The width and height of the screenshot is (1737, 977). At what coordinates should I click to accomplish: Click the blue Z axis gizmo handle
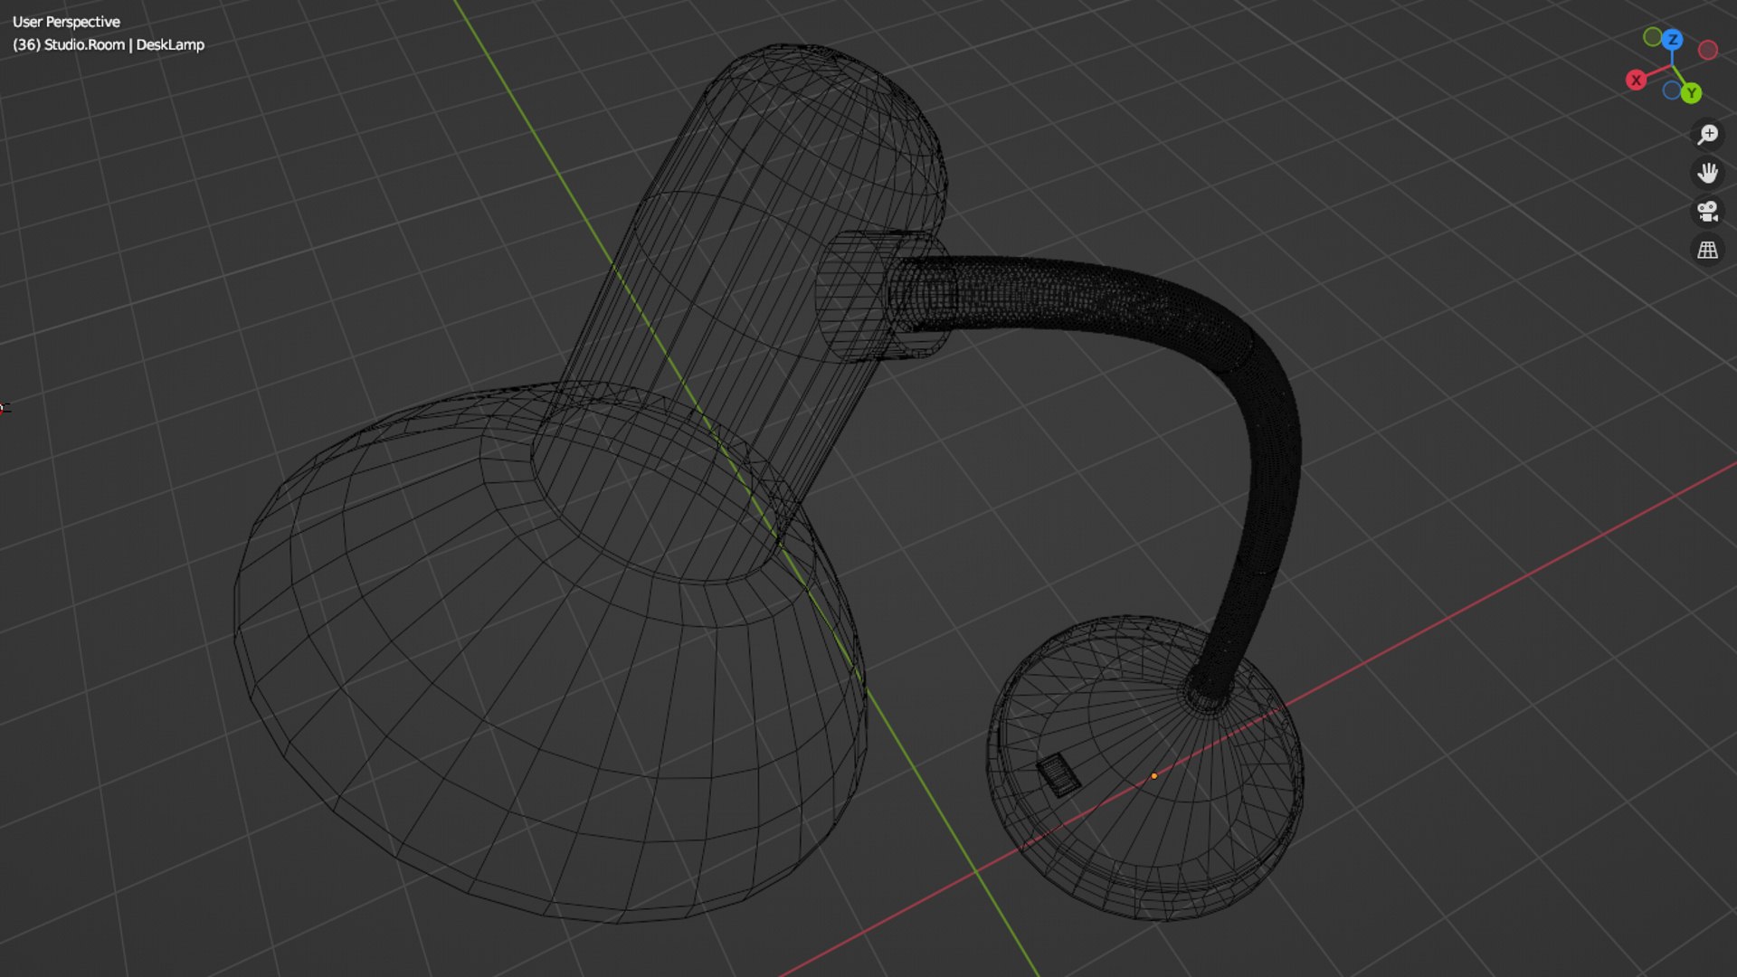click(1673, 40)
